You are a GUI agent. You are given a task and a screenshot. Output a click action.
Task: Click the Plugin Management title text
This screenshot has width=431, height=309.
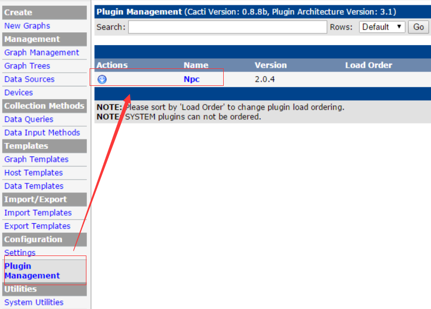139,12
